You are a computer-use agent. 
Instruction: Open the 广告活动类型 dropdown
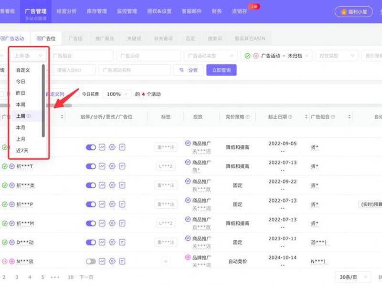211,56
